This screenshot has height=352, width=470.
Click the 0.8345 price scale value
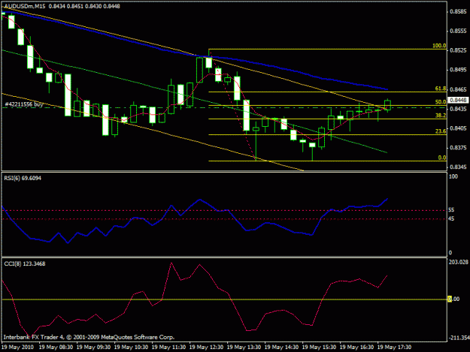(x=458, y=167)
